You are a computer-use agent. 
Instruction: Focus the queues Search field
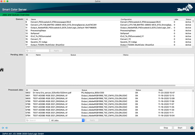click(x=37, y=51)
